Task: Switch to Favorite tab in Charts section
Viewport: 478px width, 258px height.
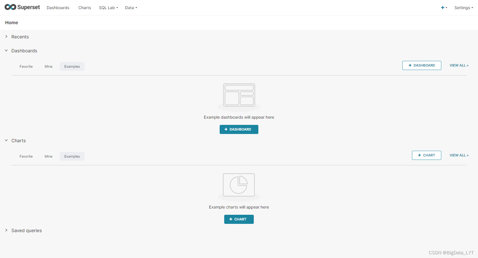Action: (26, 156)
